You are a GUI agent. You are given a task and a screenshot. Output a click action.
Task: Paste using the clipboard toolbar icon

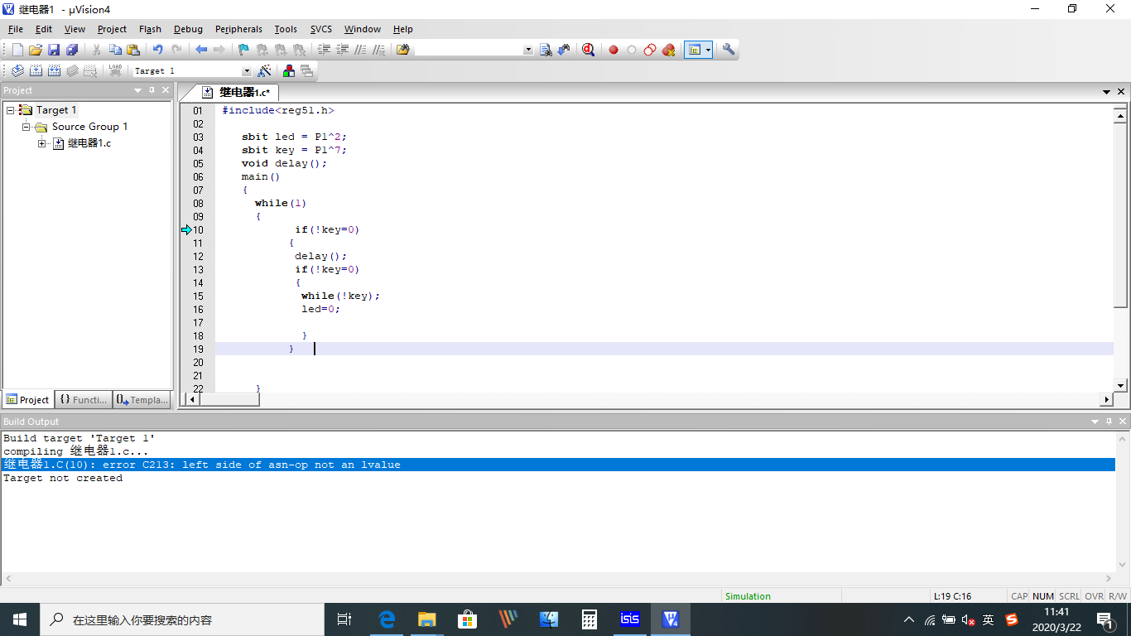[132, 50]
